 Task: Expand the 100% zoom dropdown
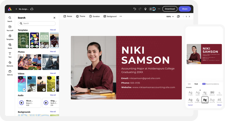(170, 17)
